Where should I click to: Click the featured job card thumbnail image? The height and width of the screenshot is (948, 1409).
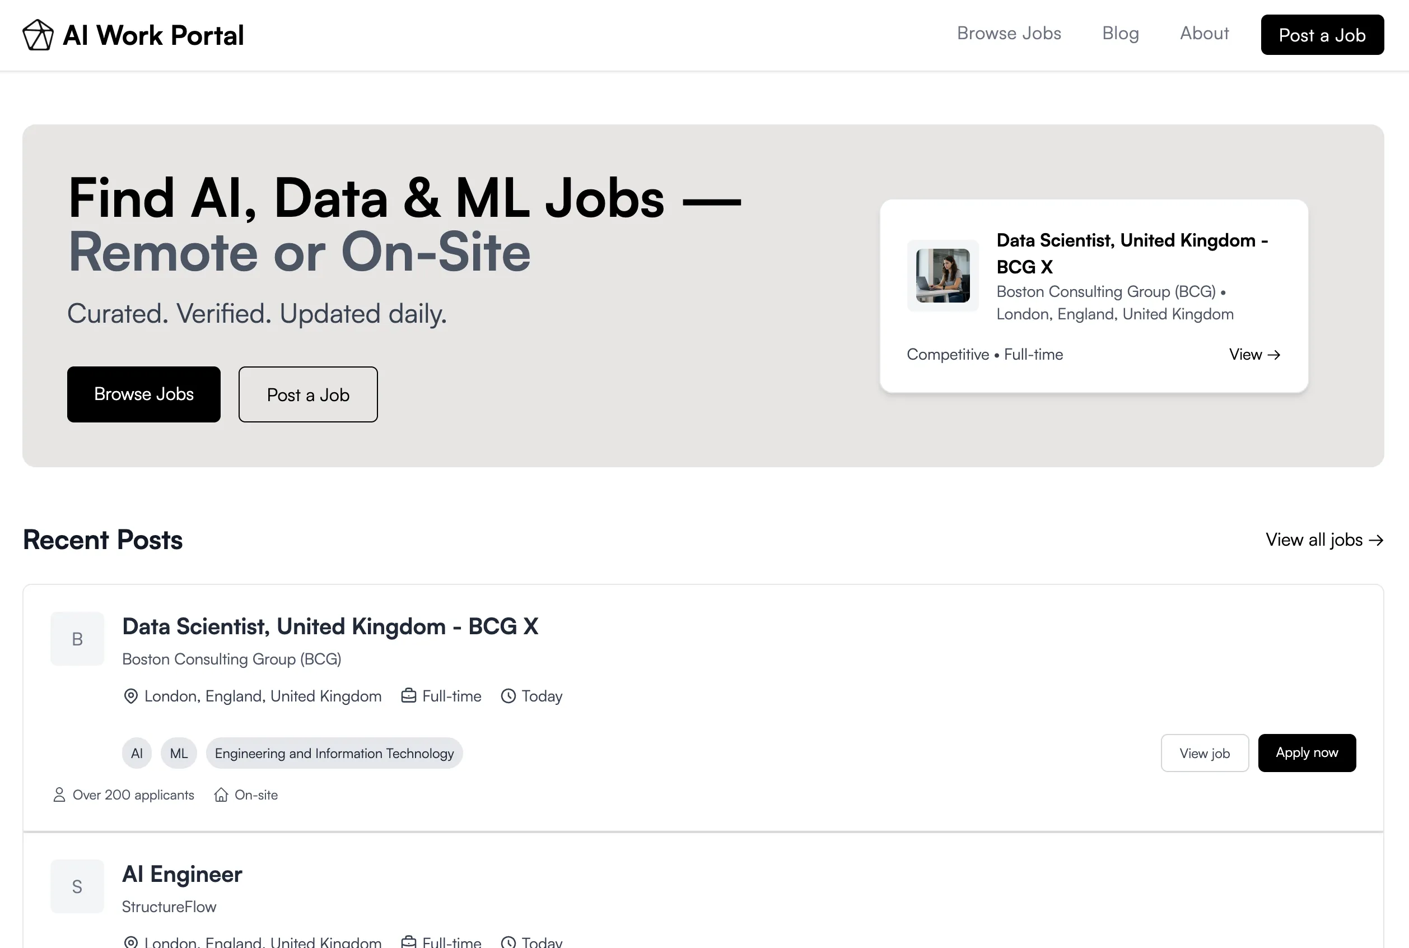pos(943,276)
